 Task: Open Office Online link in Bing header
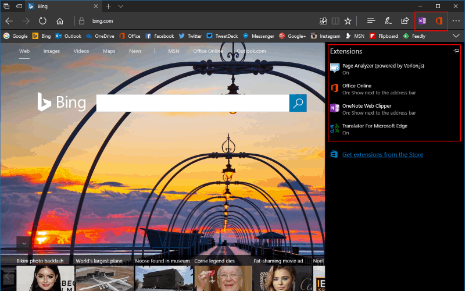pyautogui.click(x=208, y=51)
